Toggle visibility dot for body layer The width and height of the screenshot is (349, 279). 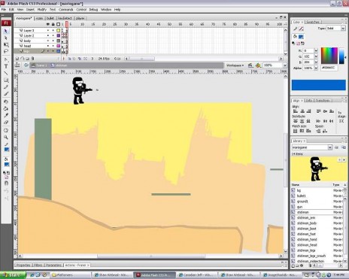pyautogui.click(x=48, y=41)
